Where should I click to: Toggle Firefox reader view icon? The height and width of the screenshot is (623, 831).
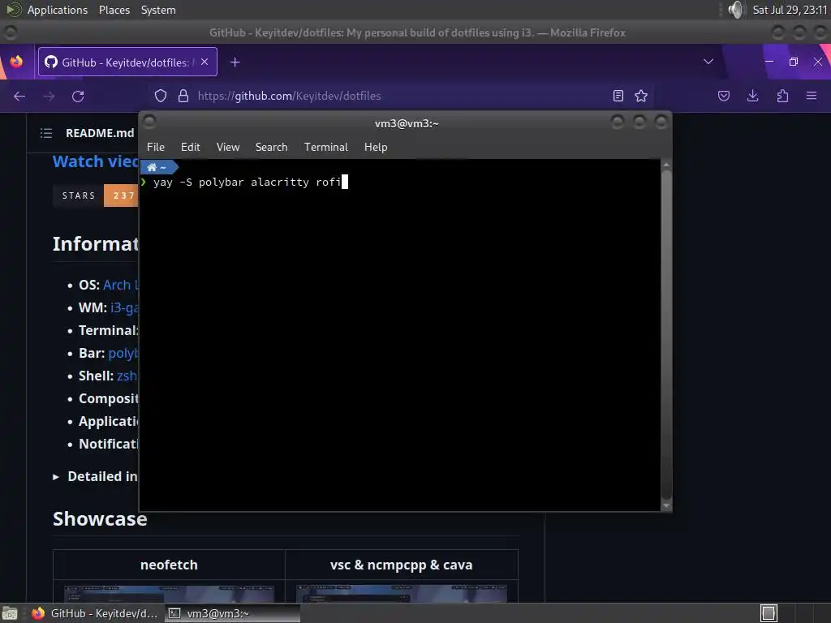618,96
